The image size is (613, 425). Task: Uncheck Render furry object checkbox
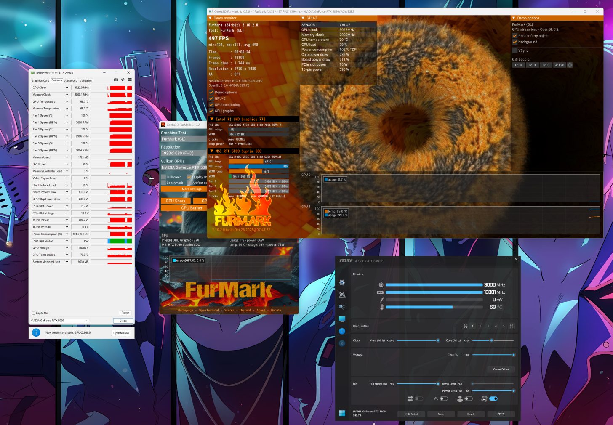pyautogui.click(x=515, y=36)
